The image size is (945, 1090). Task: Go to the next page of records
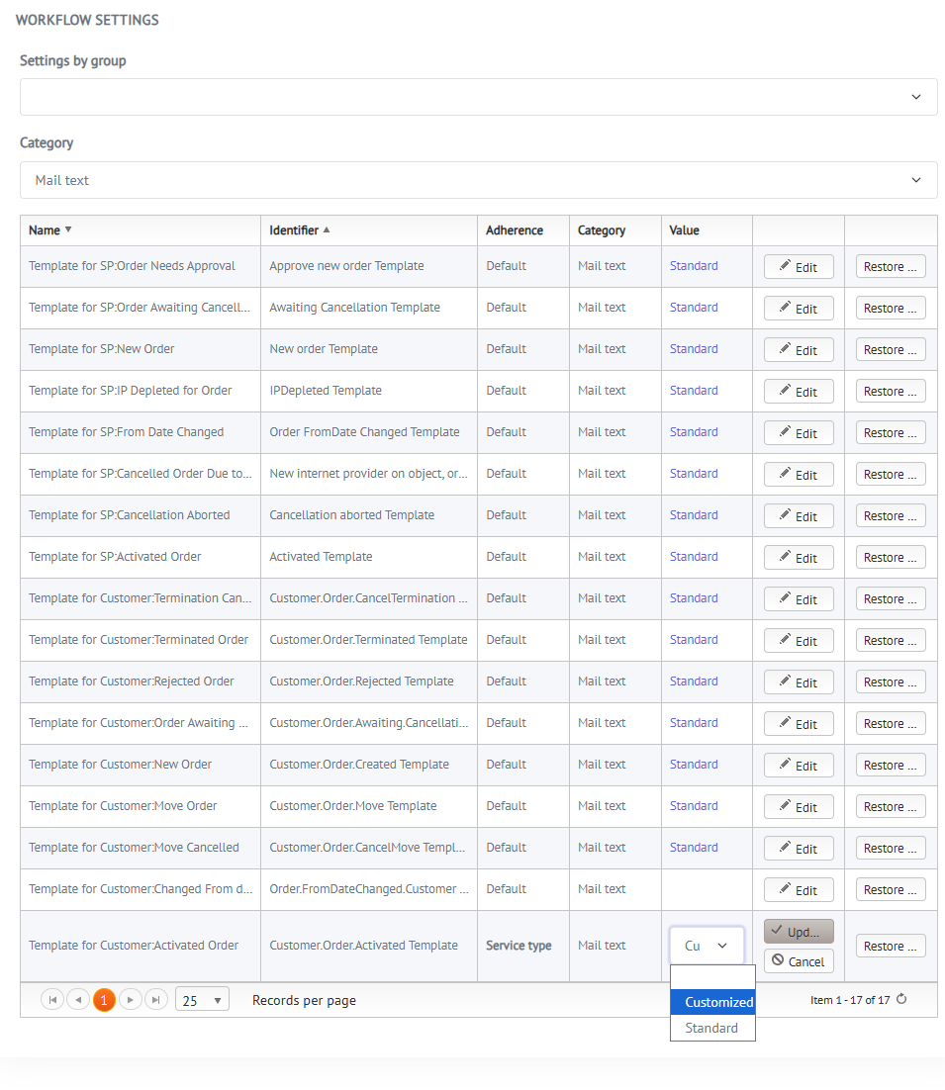coord(130,1000)
